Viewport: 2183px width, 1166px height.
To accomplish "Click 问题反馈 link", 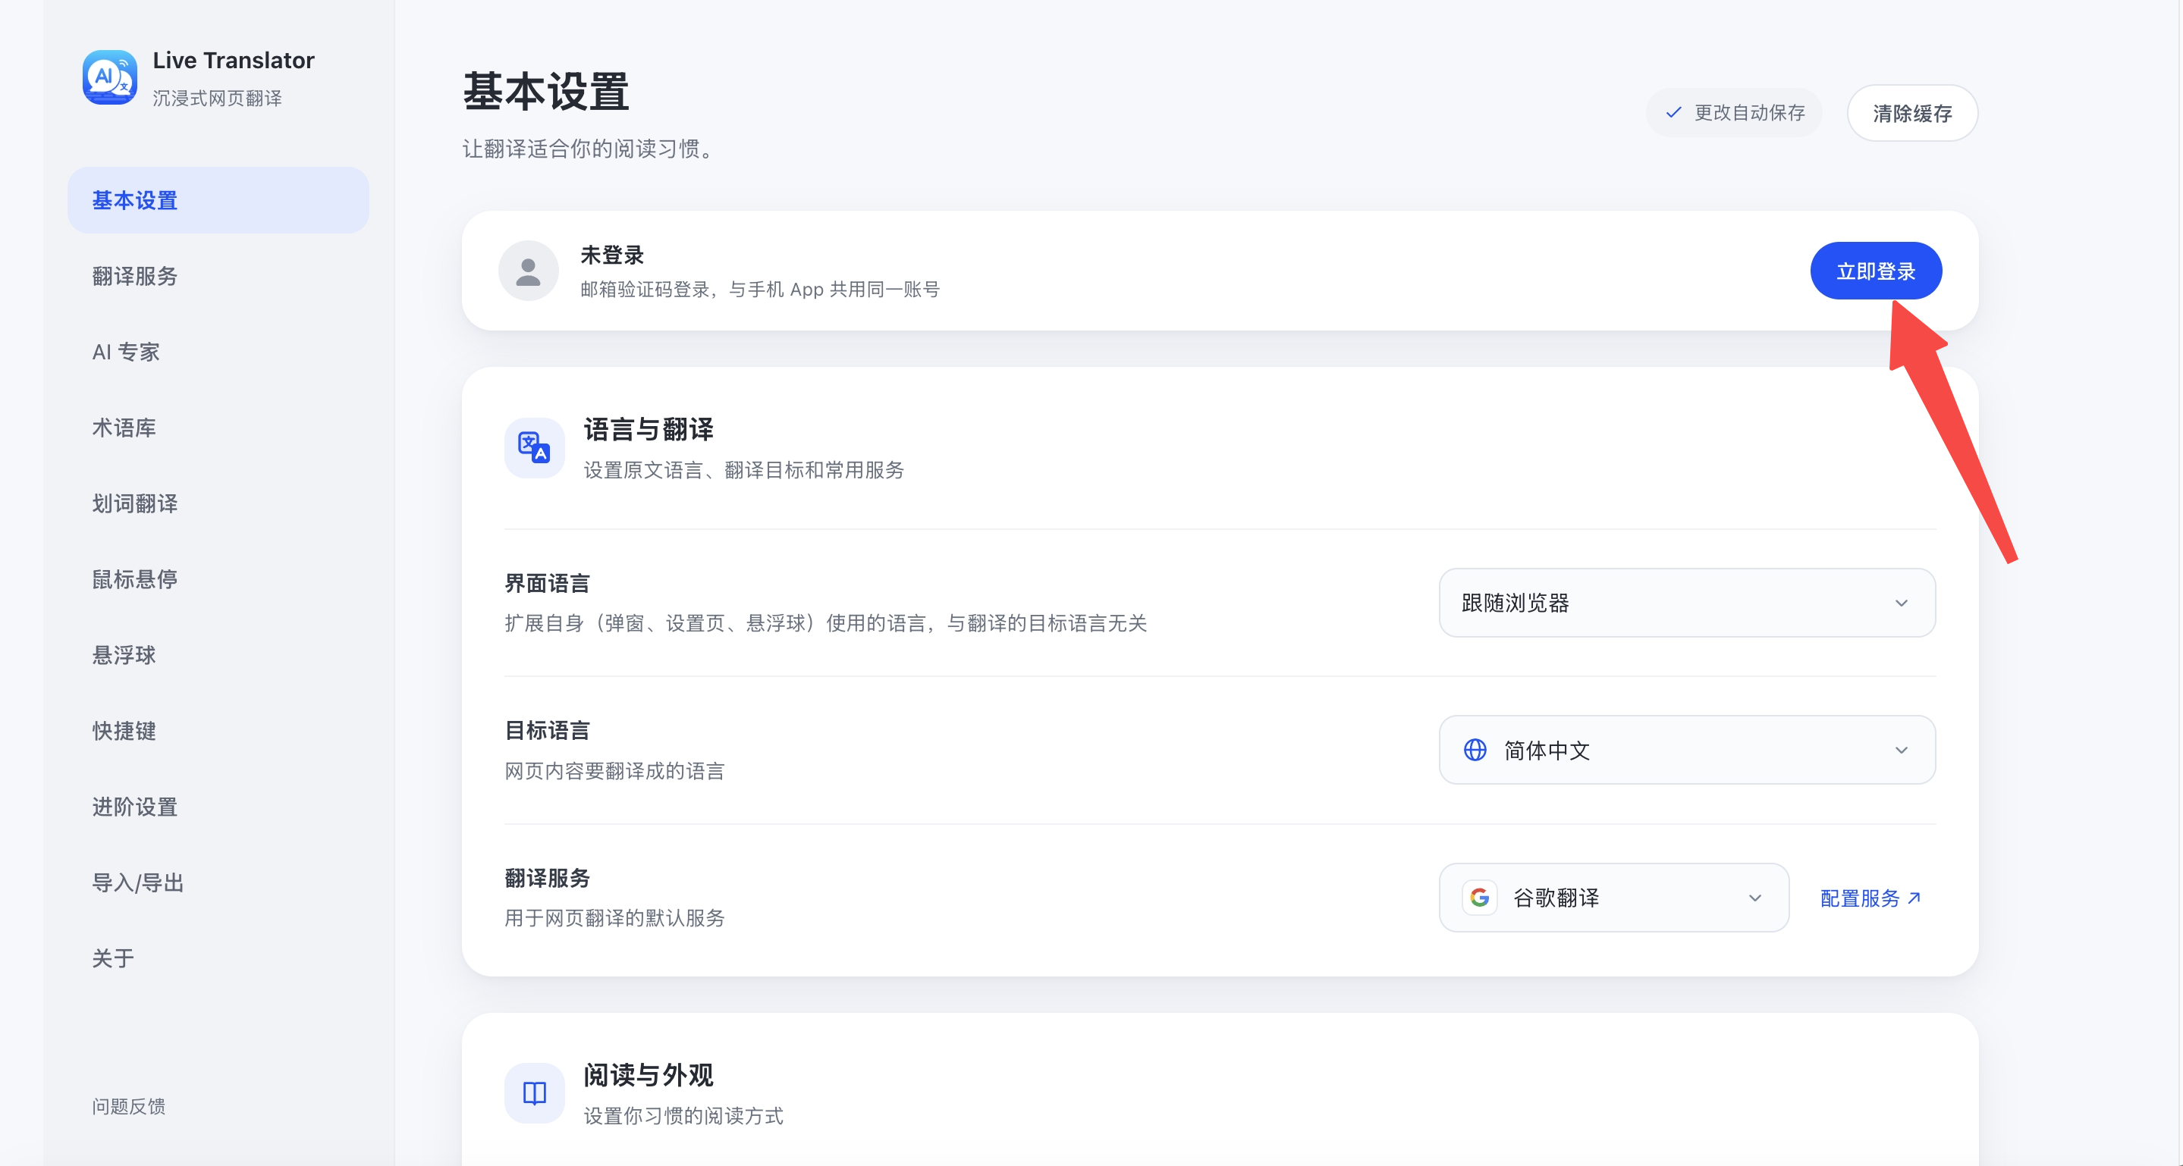I will [129, 1106].
